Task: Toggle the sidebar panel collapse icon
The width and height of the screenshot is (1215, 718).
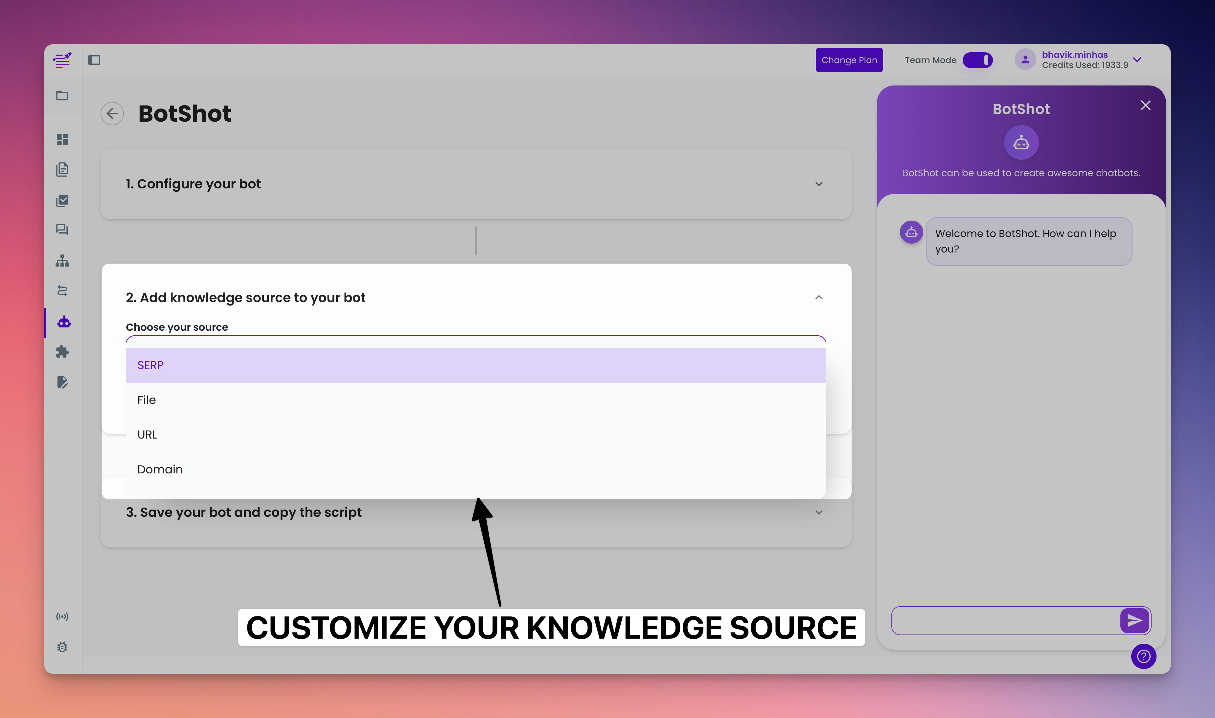Action: (94, 60)
